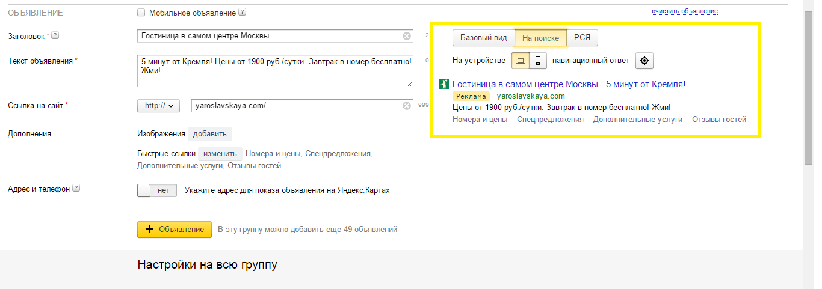Click yaroslavskaya.com link in preview
822x289 pixels.
click(531, 96)
